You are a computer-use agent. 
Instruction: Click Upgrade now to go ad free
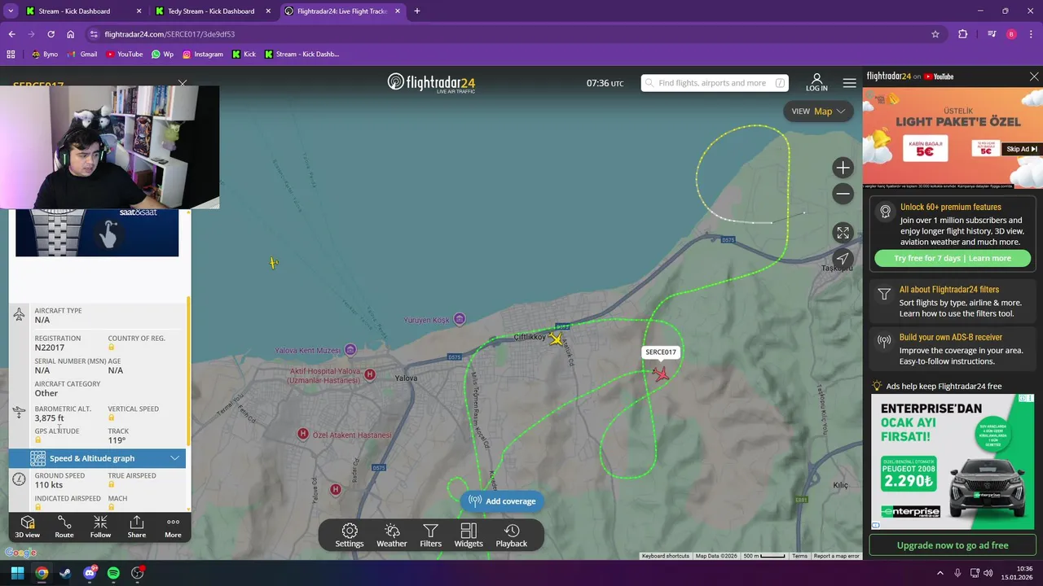[x=953, y=545]
